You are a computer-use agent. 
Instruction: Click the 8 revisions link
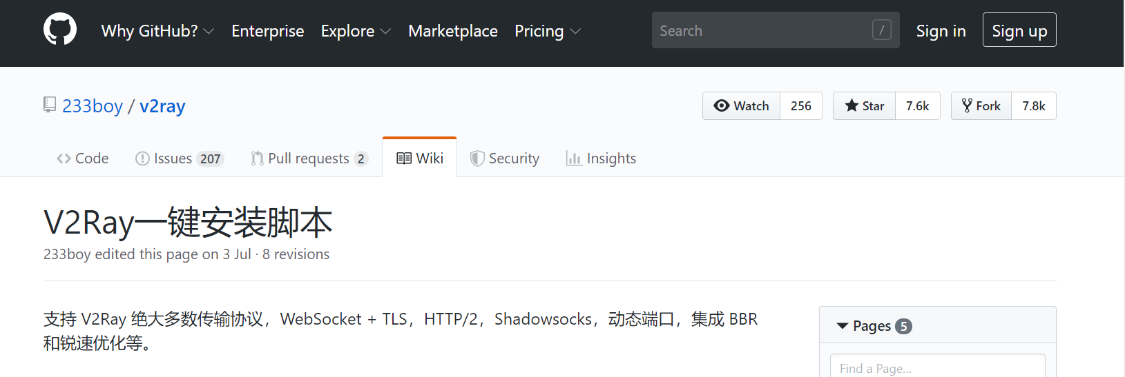[x=296, y=254]
